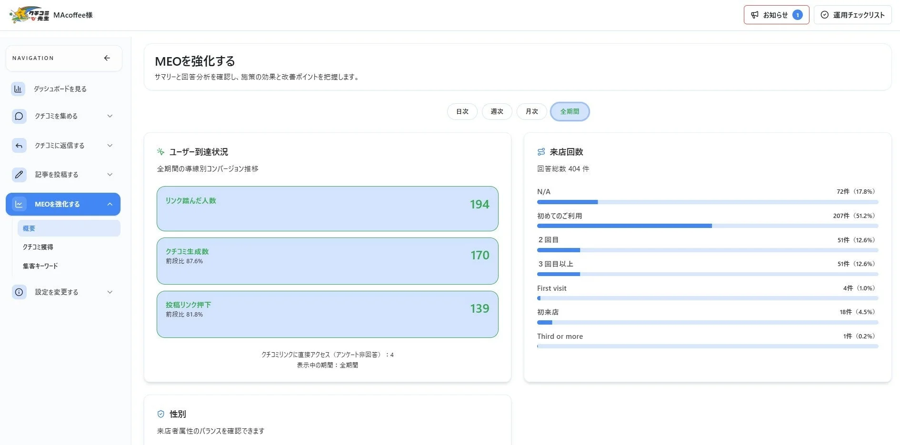The height and width of the screenshot is (445, 900).
Task: Click the dashboard bar-chart icon
Action: tap(18, 89)
